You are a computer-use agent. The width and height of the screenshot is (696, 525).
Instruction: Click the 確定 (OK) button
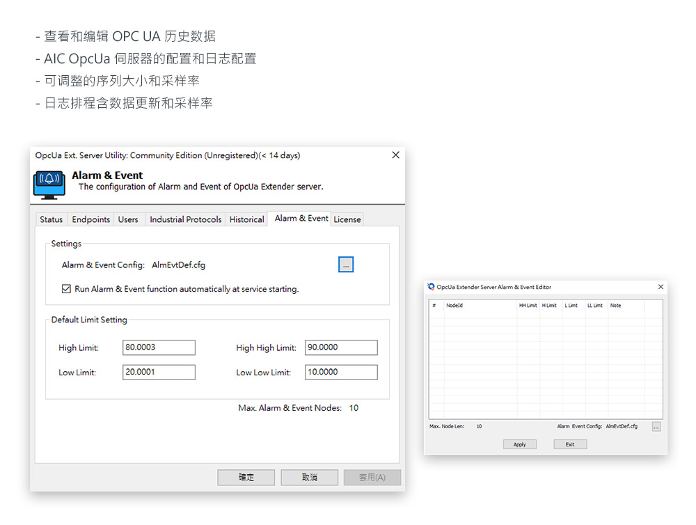(246, 478)
